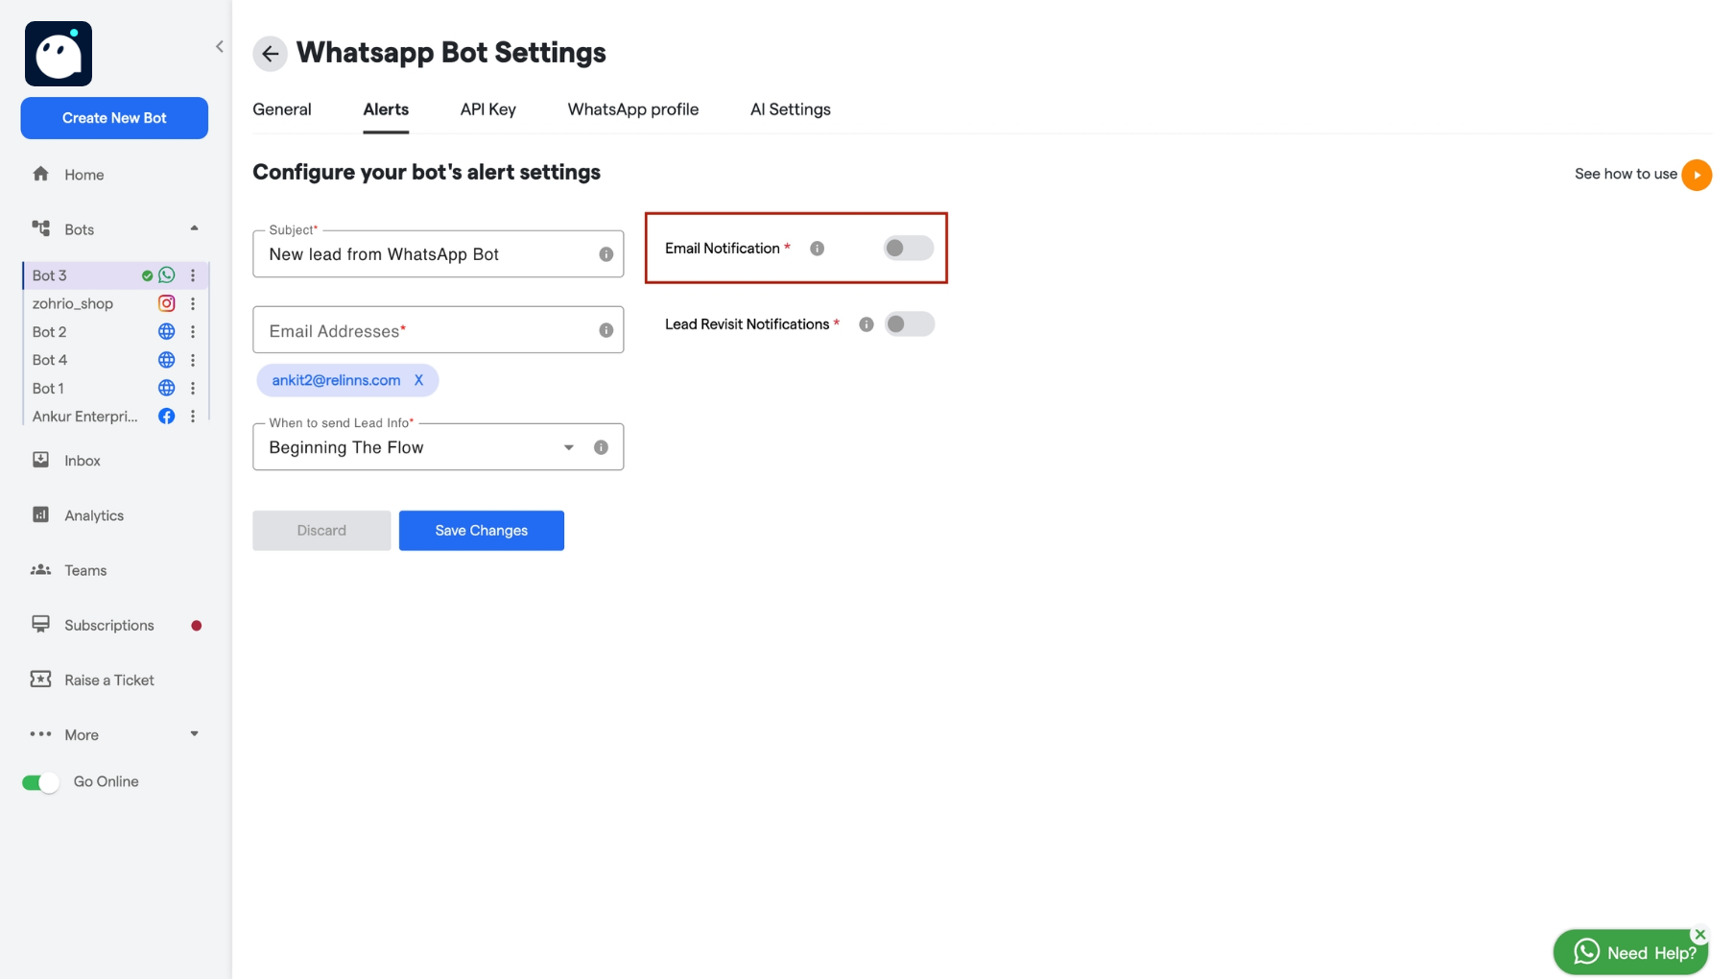
Task: Click Instagram icon for zohrio_shop
Action: (x=167, y=303)
